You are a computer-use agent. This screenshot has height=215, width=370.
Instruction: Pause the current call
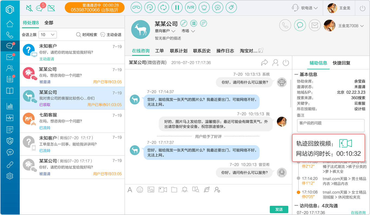pyautogui.click(x=177, y=8)
